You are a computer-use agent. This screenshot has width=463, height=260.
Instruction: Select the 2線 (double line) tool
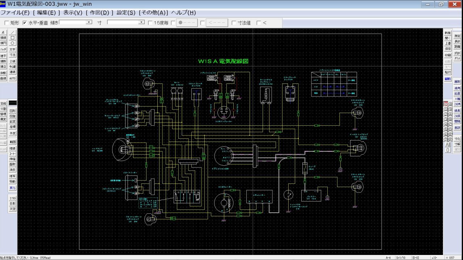coord(13,61)
